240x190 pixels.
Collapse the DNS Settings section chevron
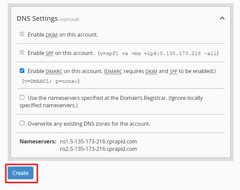tap(222, 18)
